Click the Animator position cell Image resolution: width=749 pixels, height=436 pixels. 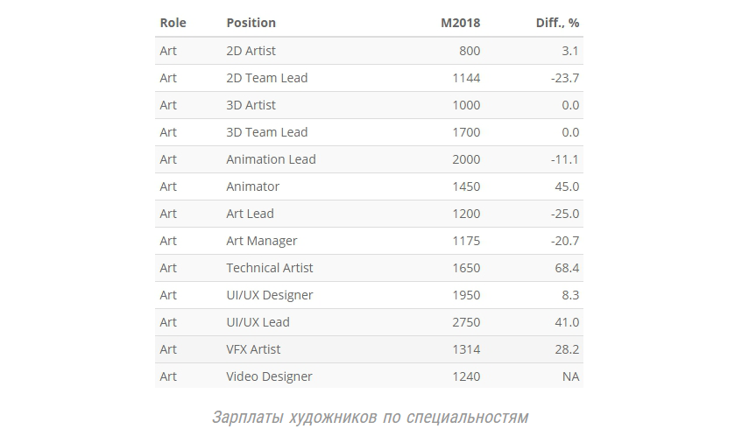click(252, 186)
